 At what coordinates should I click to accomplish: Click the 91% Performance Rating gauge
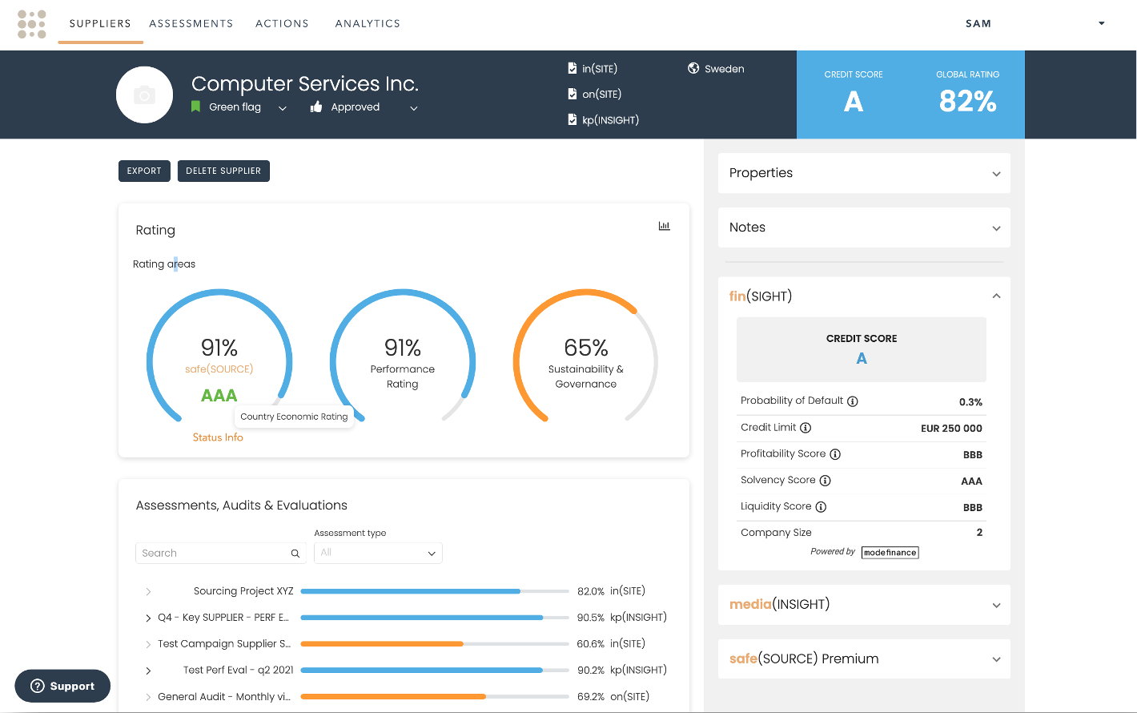[x=403, y=356]
